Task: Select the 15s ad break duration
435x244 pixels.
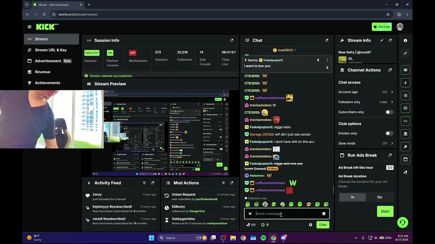Action: [380, 197]
